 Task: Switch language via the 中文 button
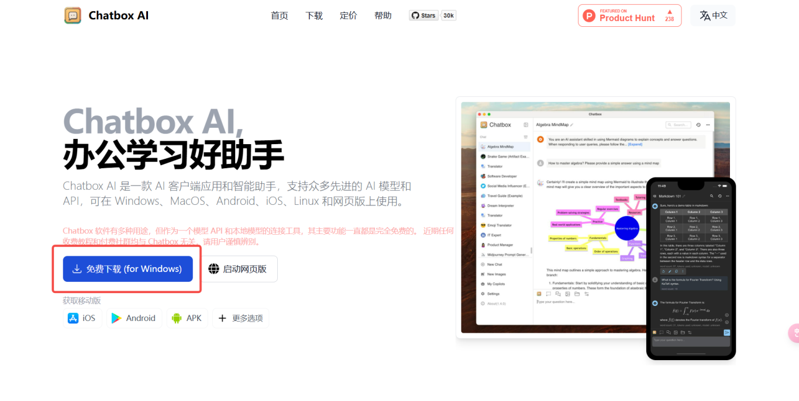713,16
